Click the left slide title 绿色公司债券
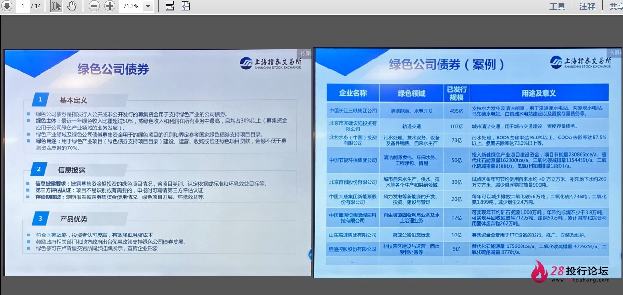The height and width of the screenshot is (295, 623). (x=113, y=69)
